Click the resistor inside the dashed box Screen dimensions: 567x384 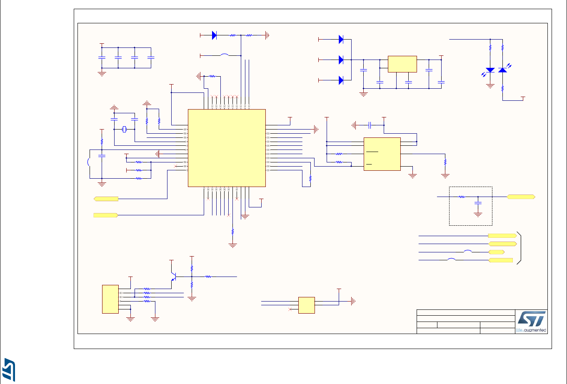(x=462, y=196)
